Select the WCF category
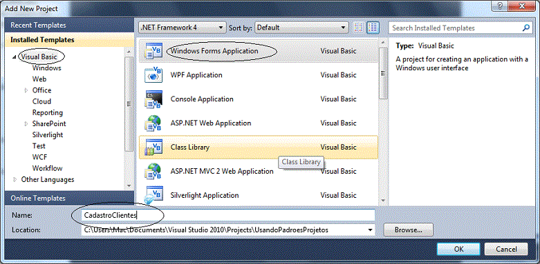The image size is (540, 264). click(x=39, y=157)
